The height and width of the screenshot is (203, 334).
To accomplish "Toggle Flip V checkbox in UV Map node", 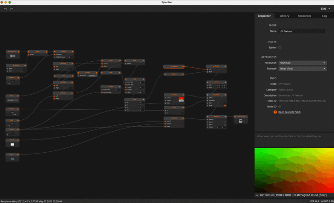I will tap(225, 125).
